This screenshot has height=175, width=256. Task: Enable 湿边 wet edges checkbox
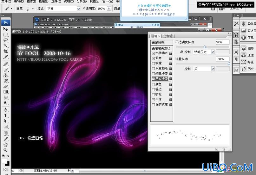tap(153, 89)
